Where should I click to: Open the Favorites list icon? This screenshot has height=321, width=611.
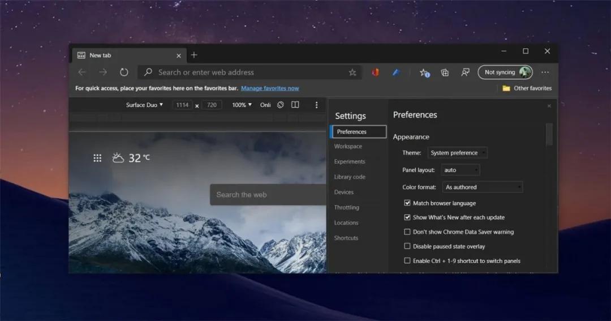point(424,72)
